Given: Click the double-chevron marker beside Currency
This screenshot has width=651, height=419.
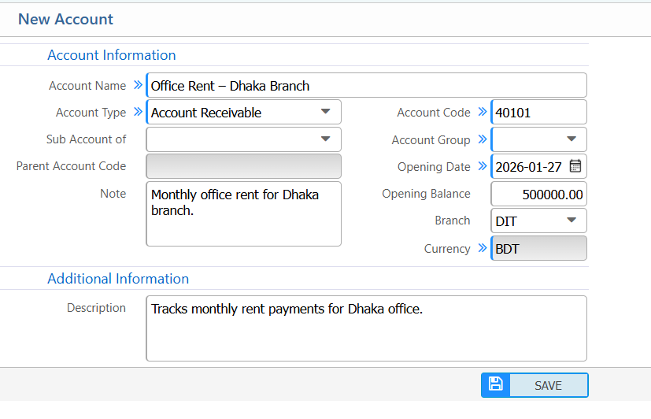Looking at the screenshot, I should pos(483,248).
